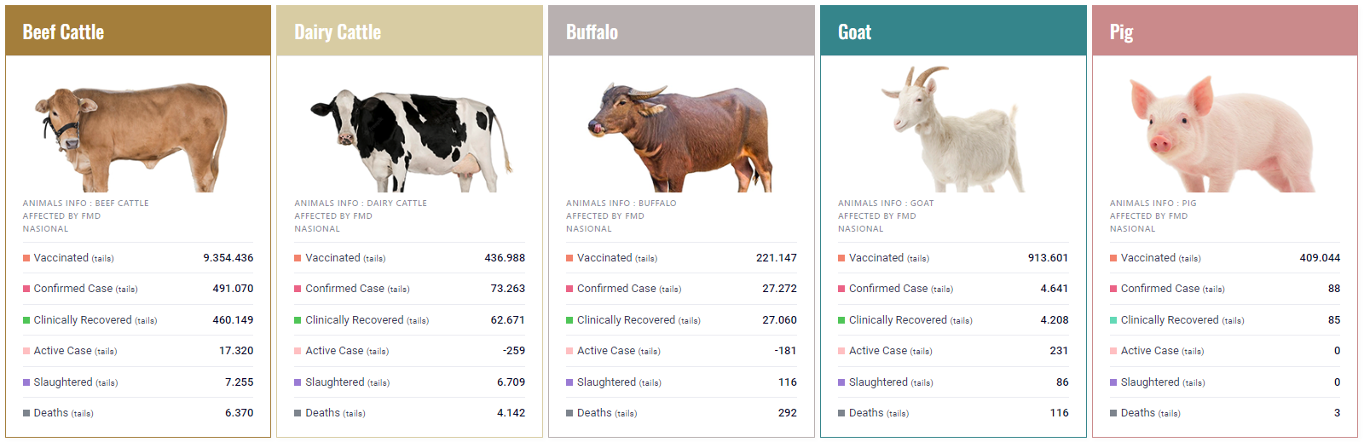Click Goat Deaths gray color square
The width and height of the screenshot is (1364, 442).
[841, 413]
